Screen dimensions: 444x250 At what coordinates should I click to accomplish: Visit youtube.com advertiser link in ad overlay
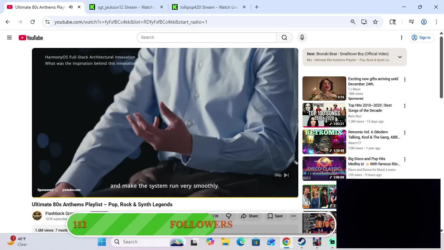click(71, 190)
